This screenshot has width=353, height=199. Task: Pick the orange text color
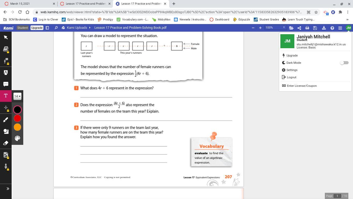pos(17,127)
